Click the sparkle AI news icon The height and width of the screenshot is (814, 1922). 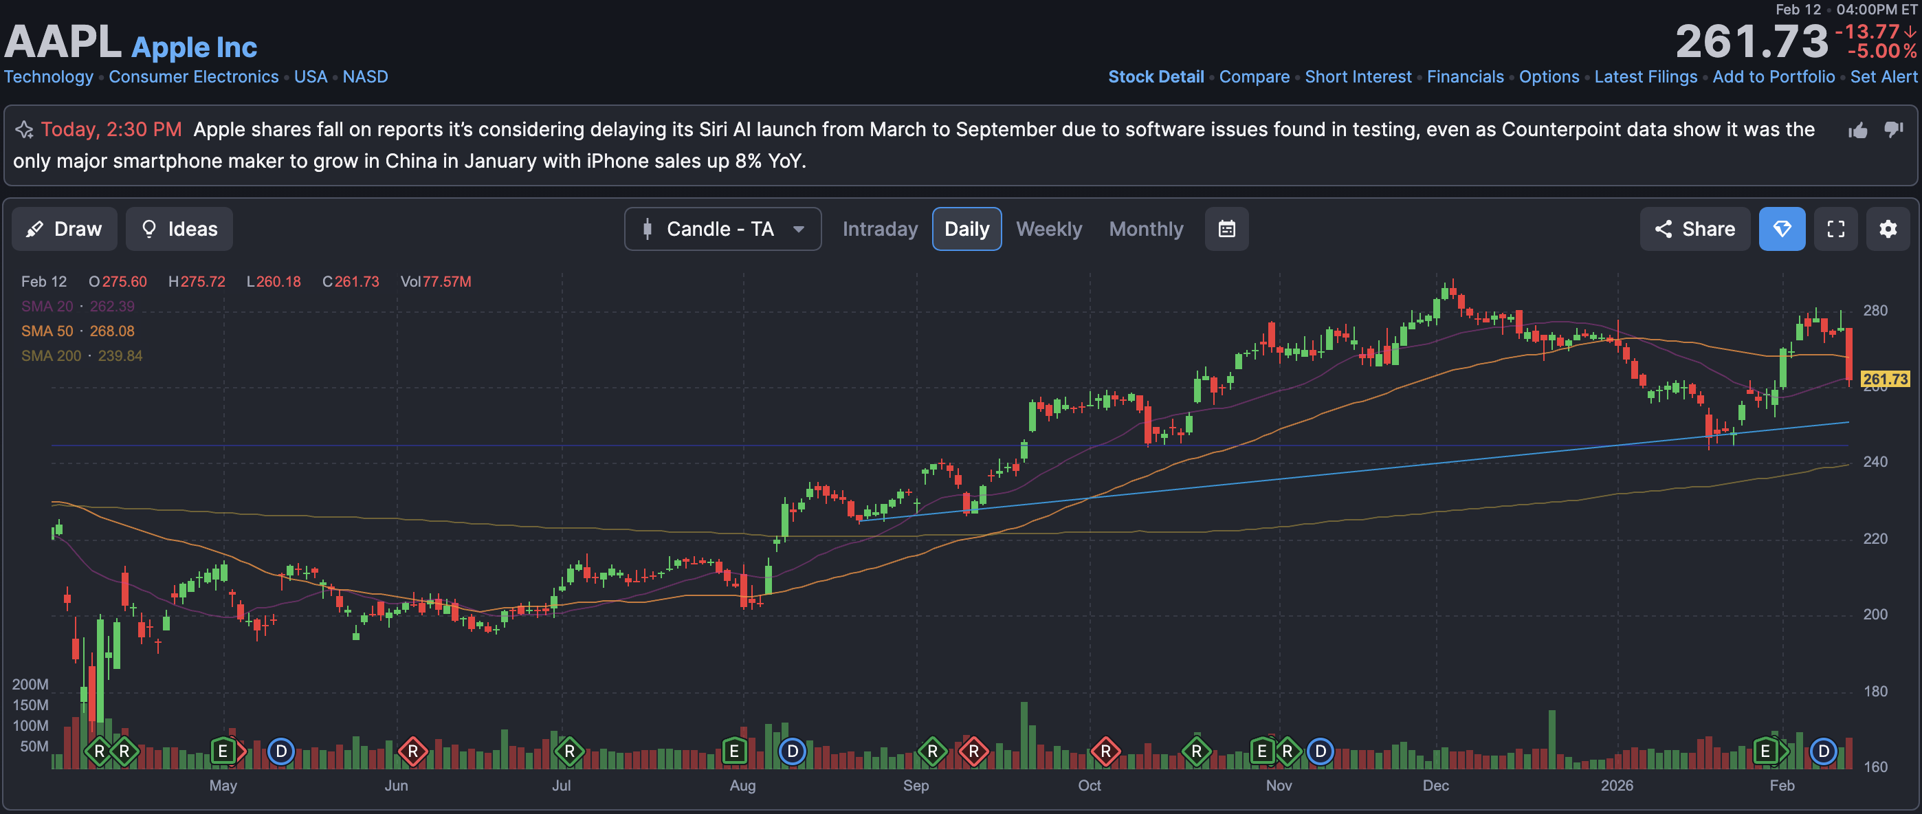coord(24,130)
